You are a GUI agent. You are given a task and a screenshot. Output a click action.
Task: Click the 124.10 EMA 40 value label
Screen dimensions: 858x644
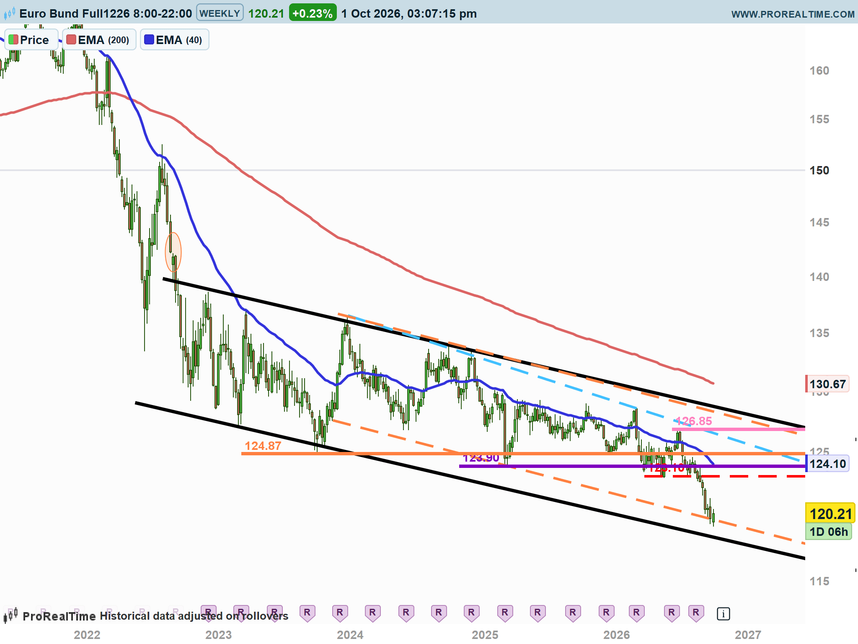[827, 464]
